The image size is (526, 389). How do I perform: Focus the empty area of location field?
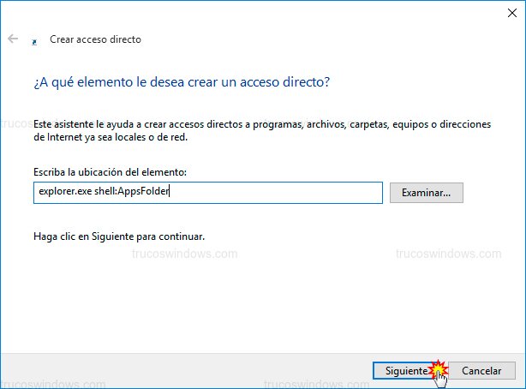click(x=283, y=193)
